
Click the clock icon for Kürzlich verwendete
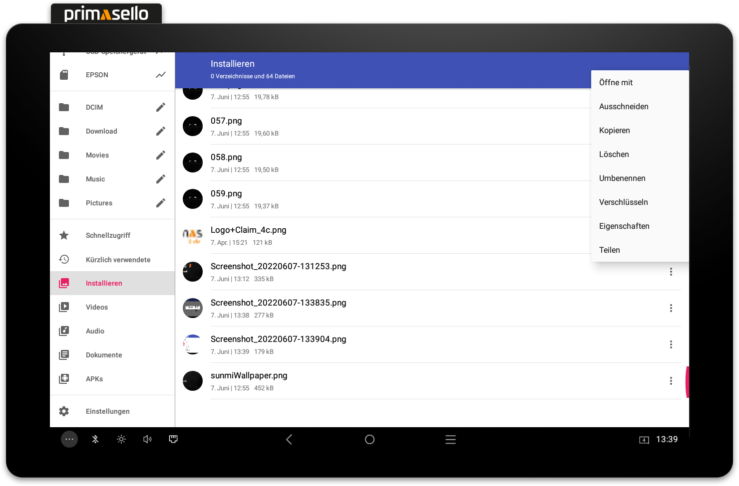pyautogui.click(x=64, y=259)
